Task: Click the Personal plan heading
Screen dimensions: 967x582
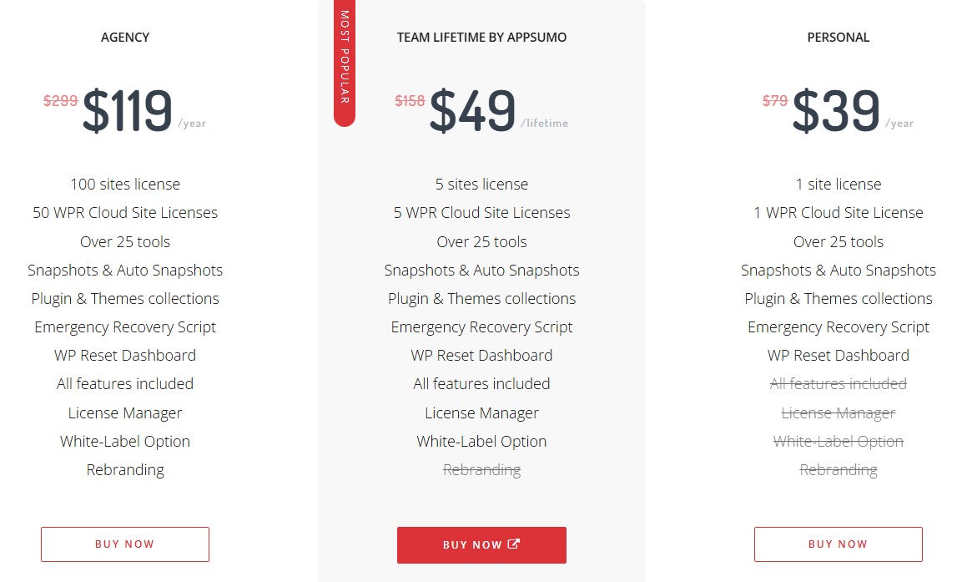Action: pos(839,38)
